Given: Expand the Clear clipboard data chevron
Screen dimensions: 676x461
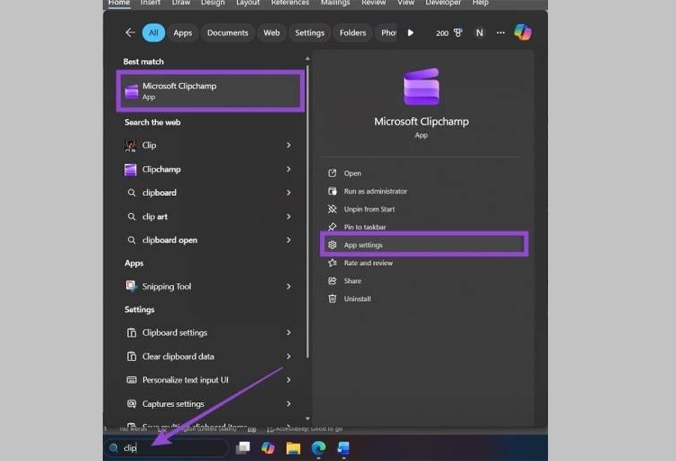Looking at the screenshot, I should click(288, 356).
